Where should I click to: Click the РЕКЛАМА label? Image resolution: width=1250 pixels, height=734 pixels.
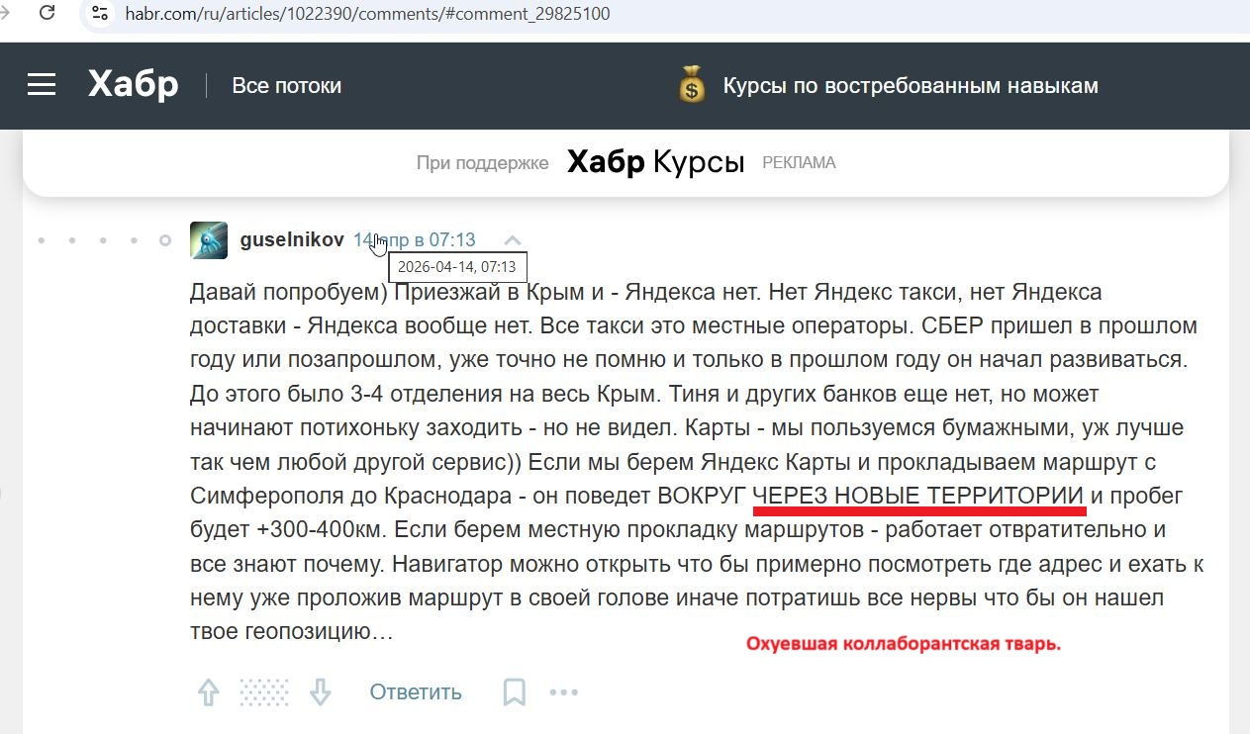(799, 163)
